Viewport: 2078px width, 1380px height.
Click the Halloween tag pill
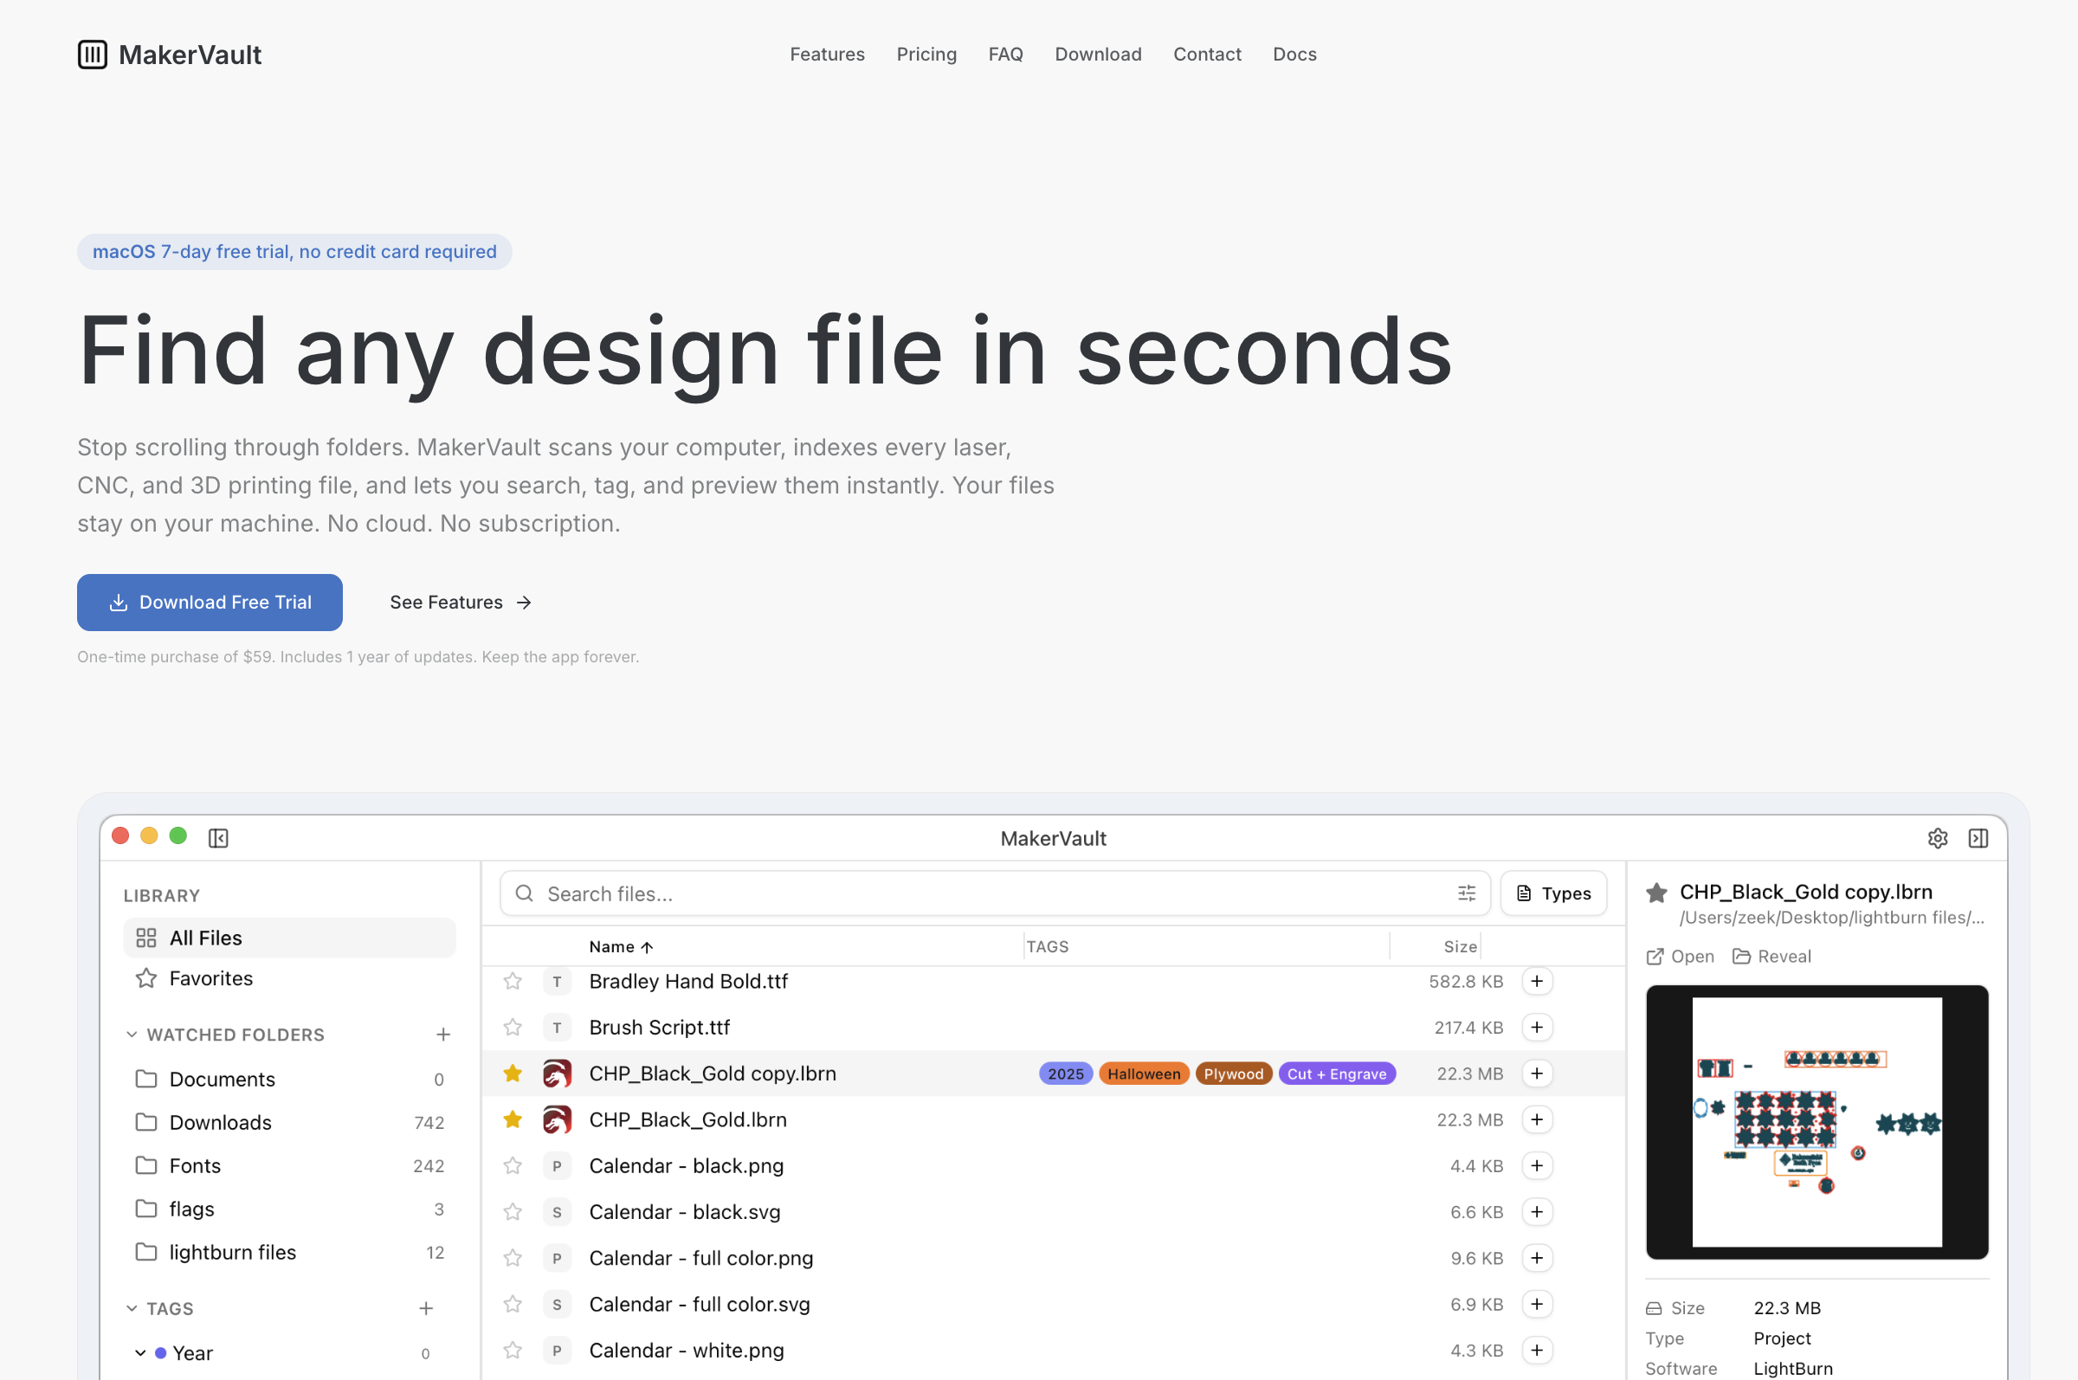pyautogui.click(x=1144, y=1073)
